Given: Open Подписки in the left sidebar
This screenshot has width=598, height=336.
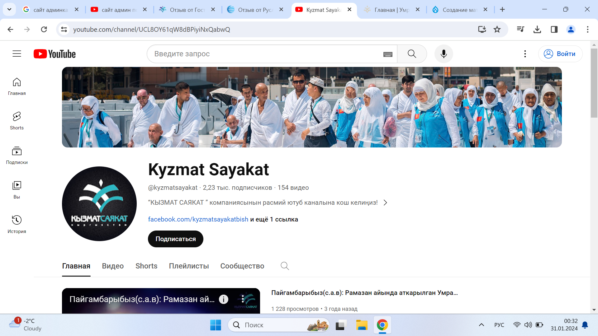Looking at the screenshot, I should (x=17, y=156).
